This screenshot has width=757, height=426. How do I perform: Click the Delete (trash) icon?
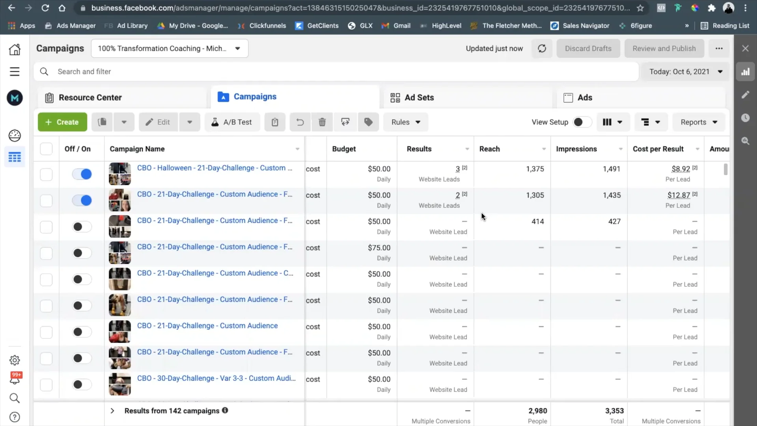(322, 122)
